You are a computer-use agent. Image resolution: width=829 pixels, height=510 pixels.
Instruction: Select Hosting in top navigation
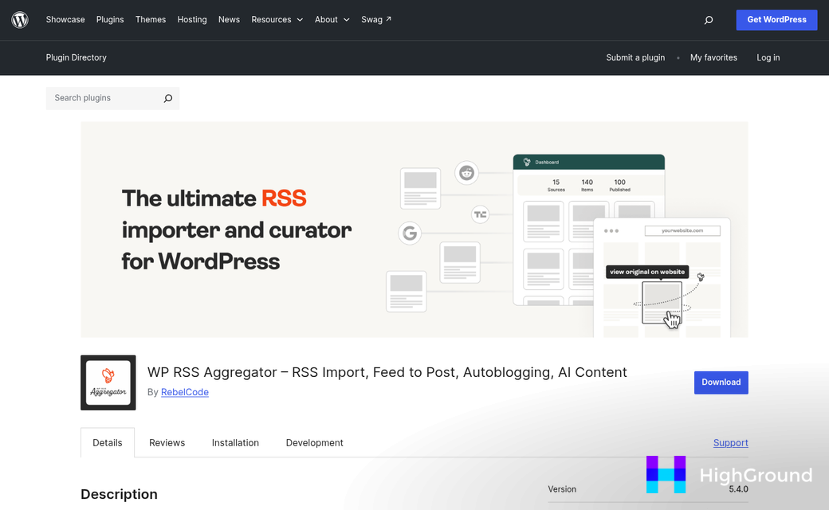point(192,20)
